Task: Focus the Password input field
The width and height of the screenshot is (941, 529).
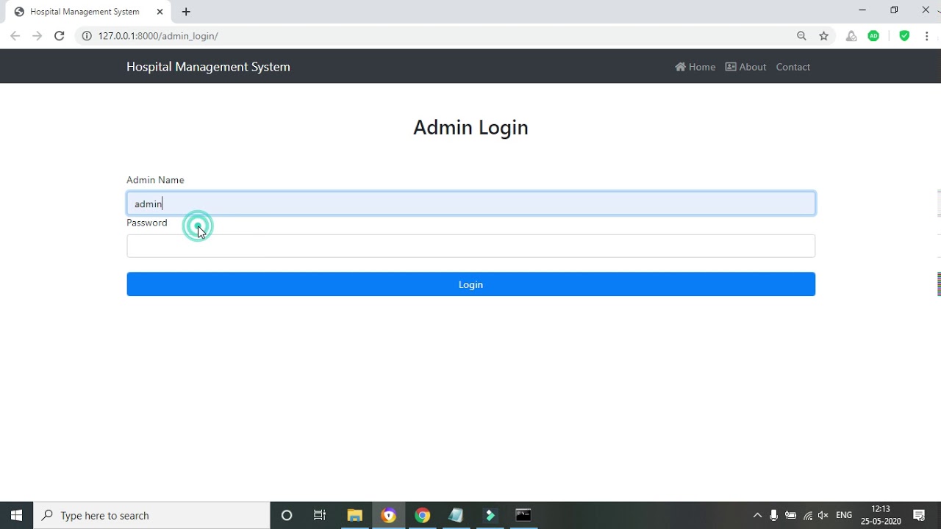Action: point(470,246)
